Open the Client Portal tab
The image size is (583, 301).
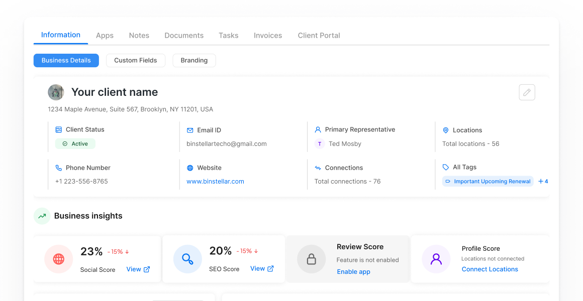(319, 36)
